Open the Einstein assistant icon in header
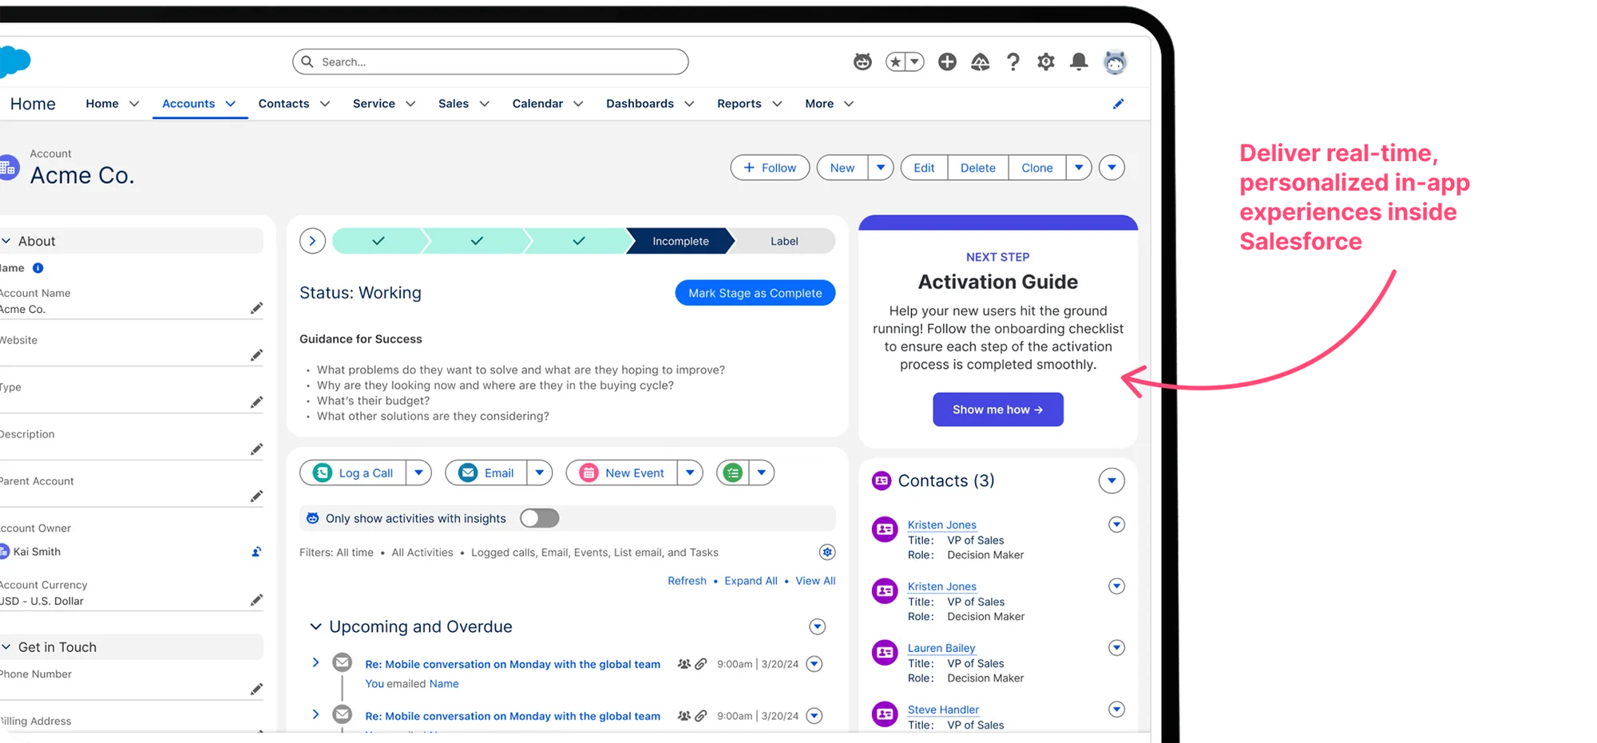The height and width of the screenshot is (743, 1597). click(x=862, y=61)
